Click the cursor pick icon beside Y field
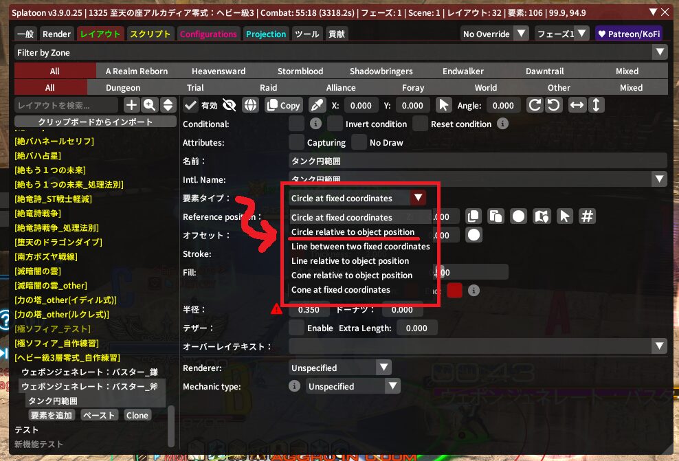 pos(443,105)
